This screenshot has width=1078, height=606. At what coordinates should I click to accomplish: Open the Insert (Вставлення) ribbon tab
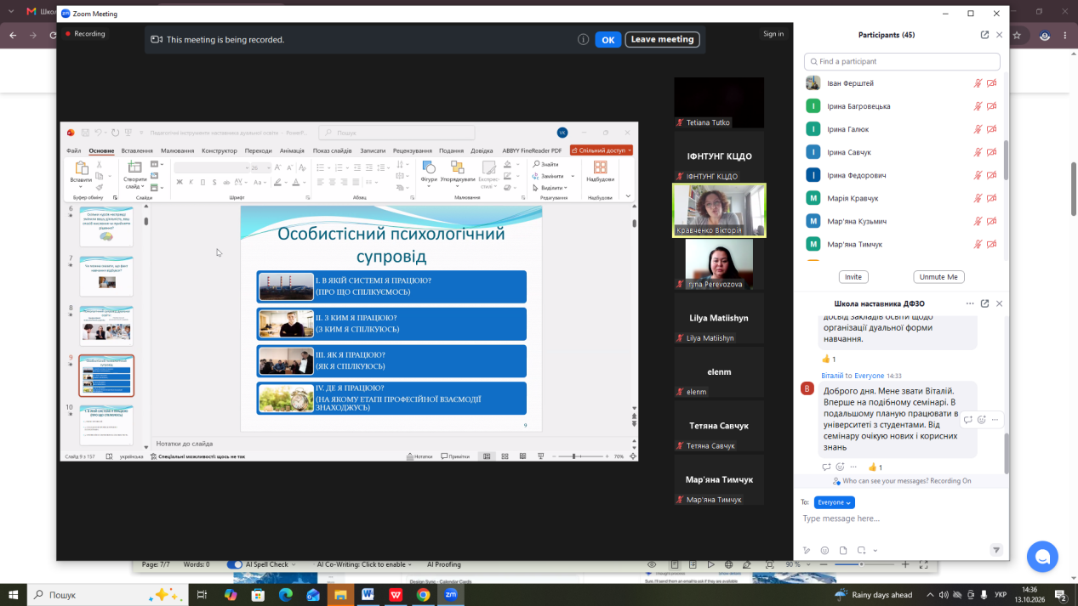pyautogui.click(x=137, y=150)
